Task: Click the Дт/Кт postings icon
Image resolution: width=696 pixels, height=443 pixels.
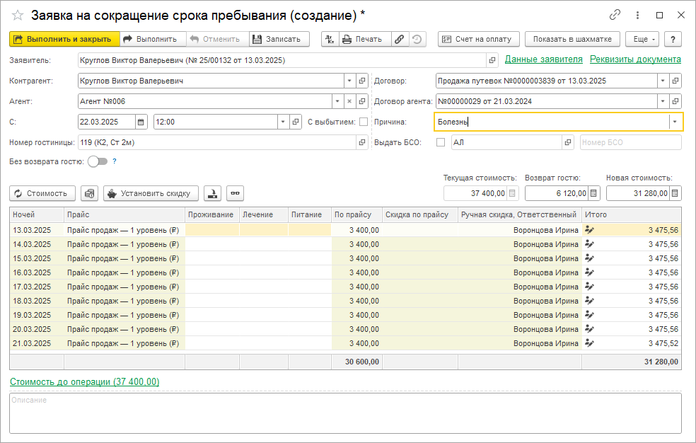Action: pos(330,39)
